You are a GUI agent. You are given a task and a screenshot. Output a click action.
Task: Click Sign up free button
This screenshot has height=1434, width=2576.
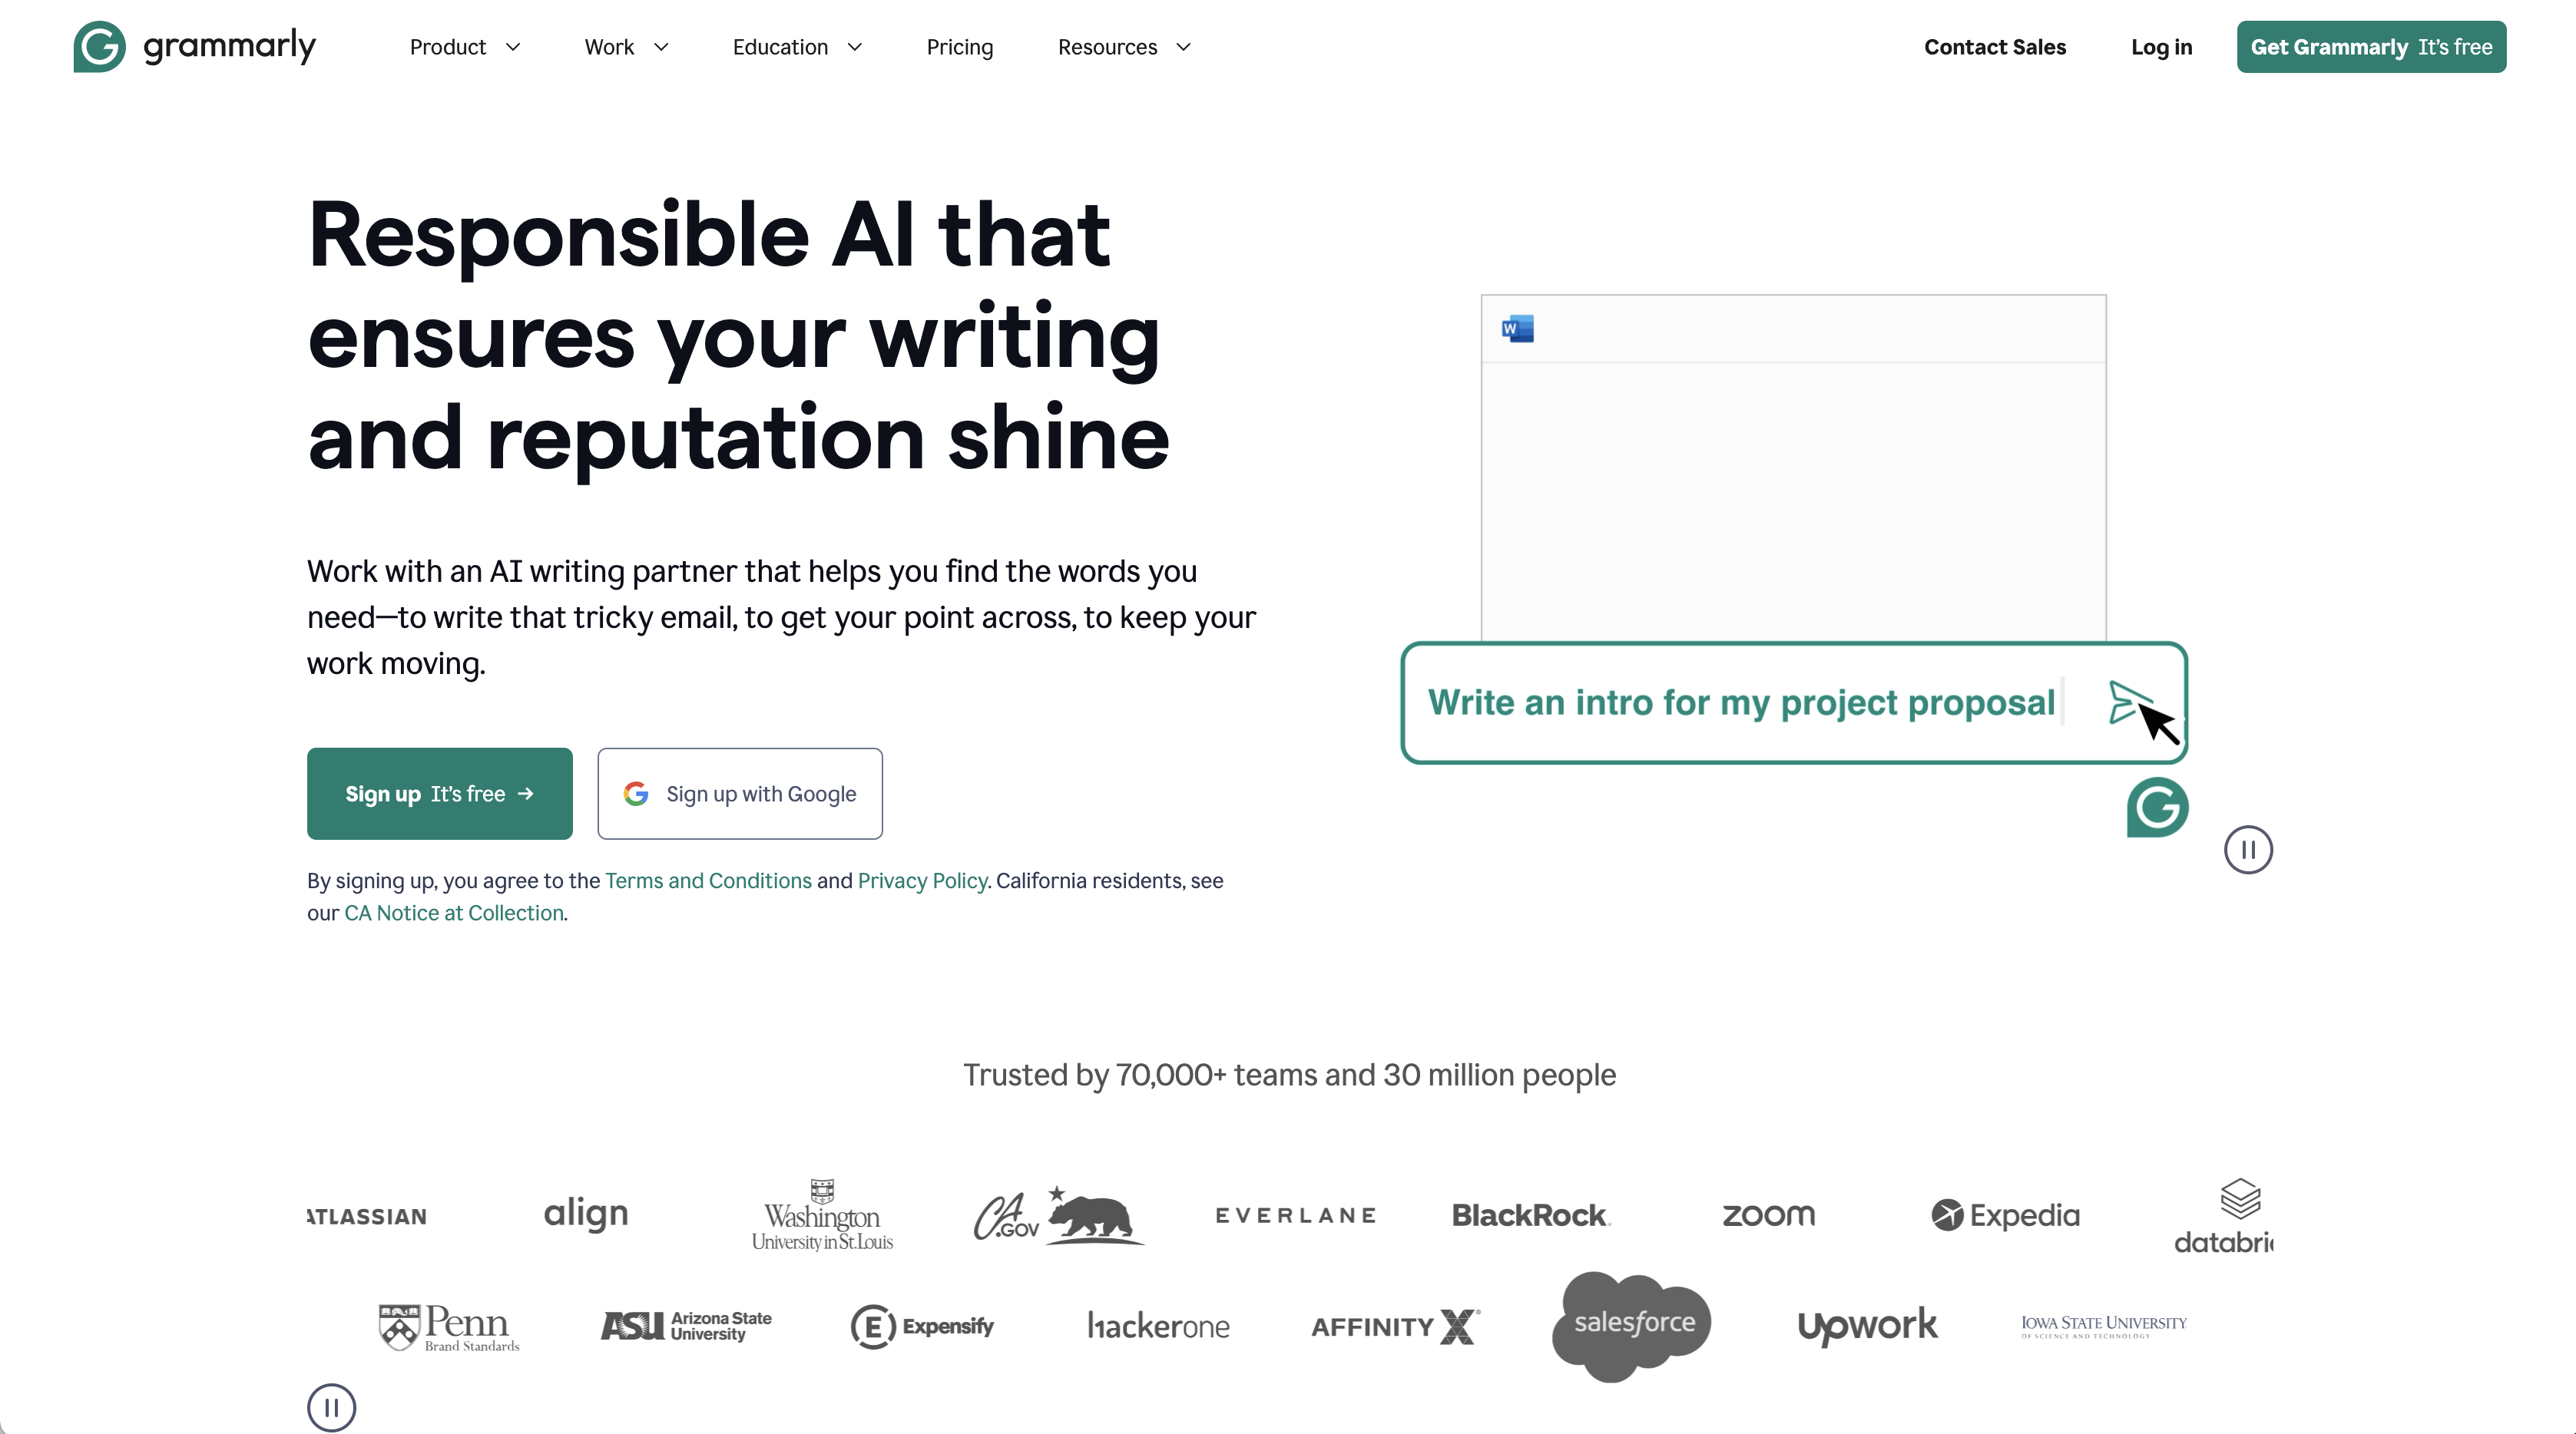[x=439, y=791]
